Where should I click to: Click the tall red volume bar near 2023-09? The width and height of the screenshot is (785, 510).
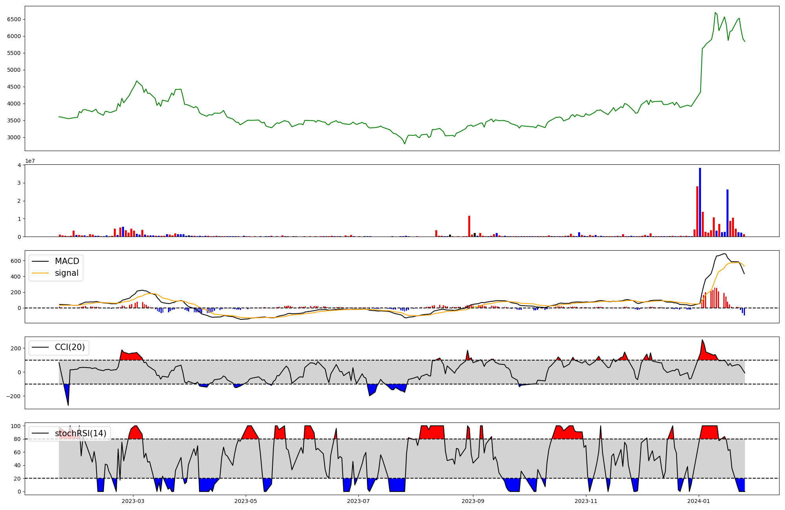(x=469, y=226)
